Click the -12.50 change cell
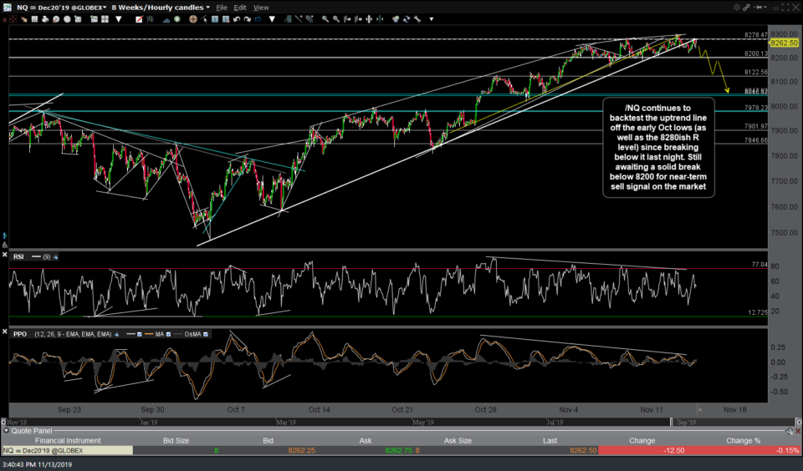The image size is (803, 471). point(642,451)
